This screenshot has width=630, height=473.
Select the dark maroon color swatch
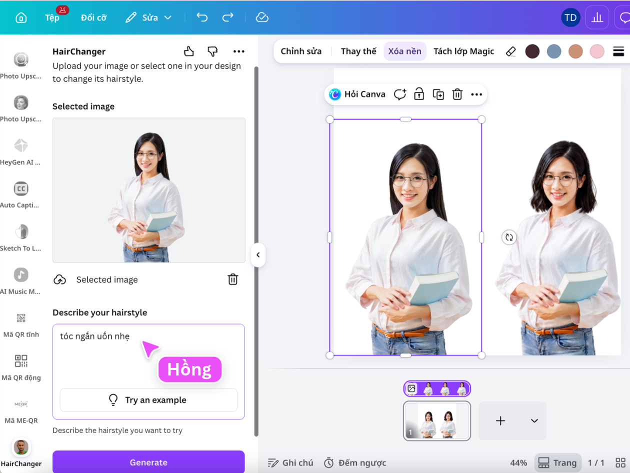click(532, 51)
